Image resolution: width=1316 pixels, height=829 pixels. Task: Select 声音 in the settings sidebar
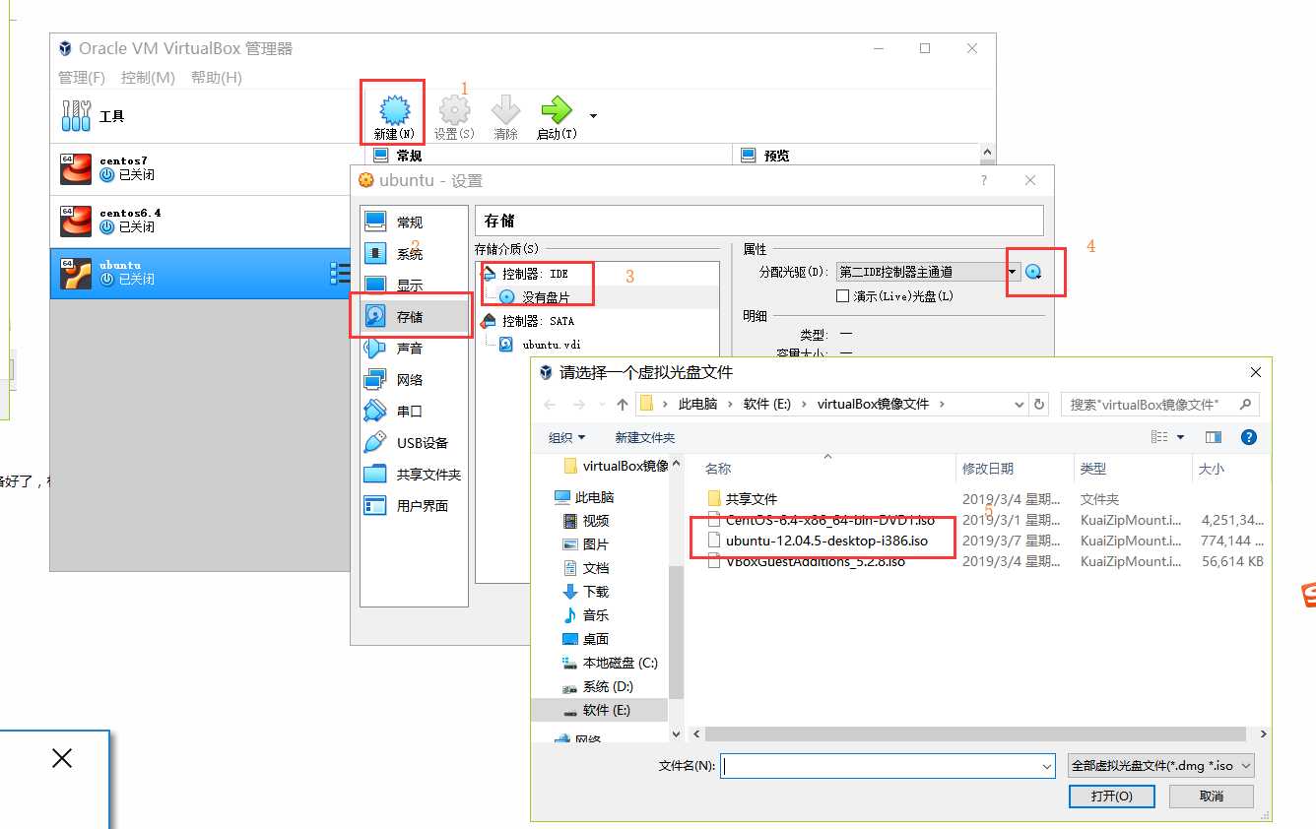pos(414,348)
